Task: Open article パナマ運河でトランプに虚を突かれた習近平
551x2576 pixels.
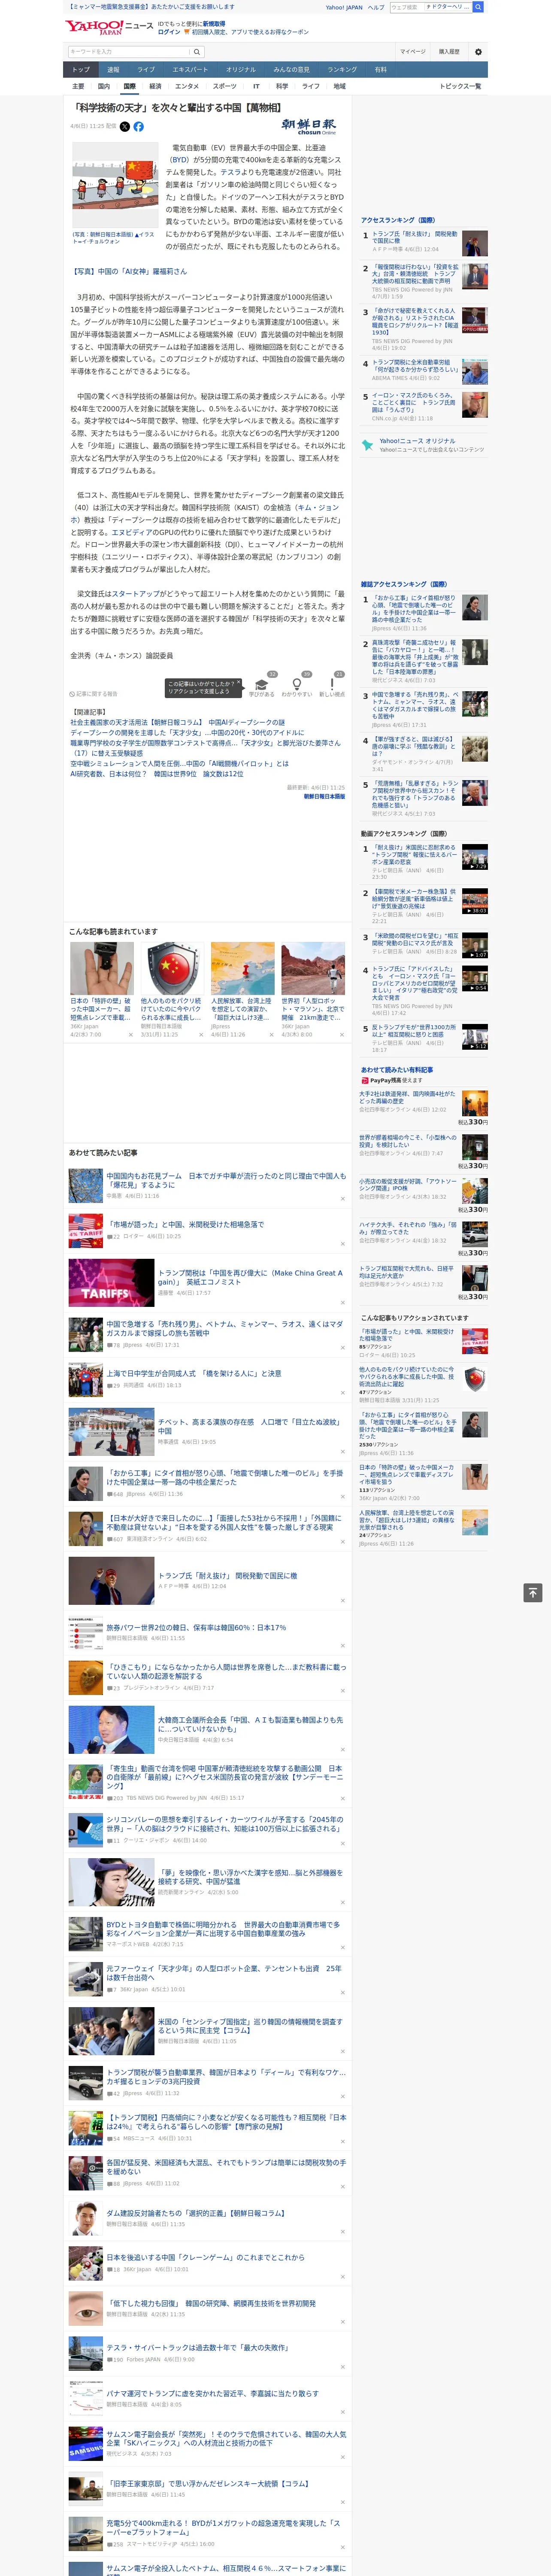Action: tap(212, 2393)
